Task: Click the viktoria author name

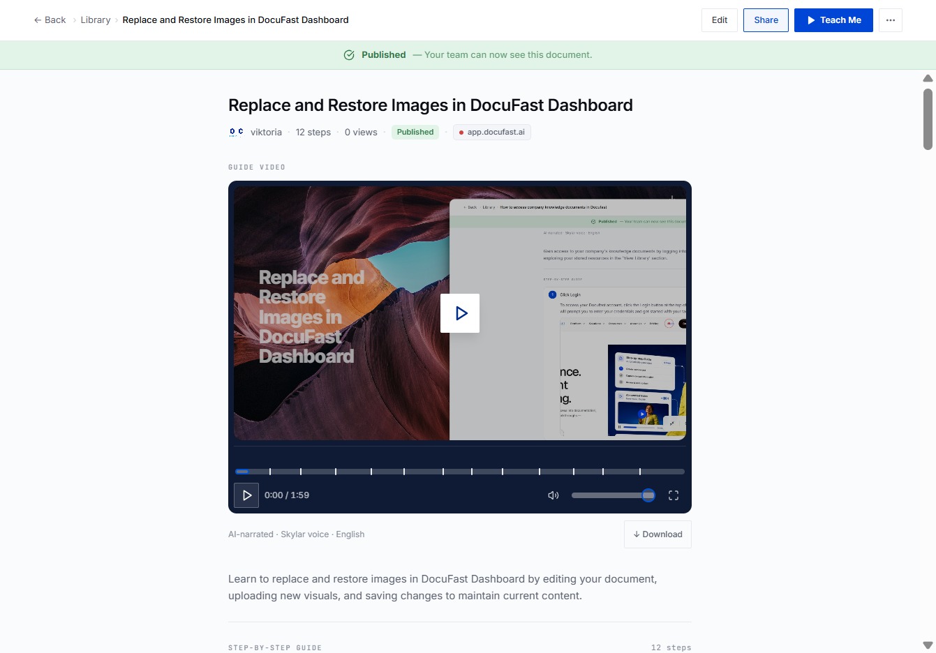Action: click(266, 132)
